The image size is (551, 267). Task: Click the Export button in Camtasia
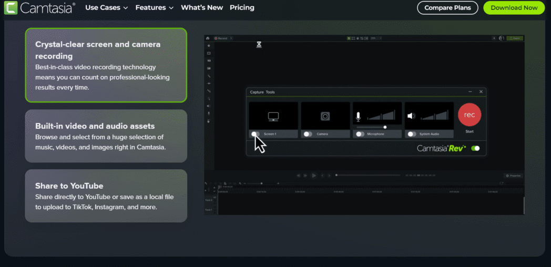point(514,38)
